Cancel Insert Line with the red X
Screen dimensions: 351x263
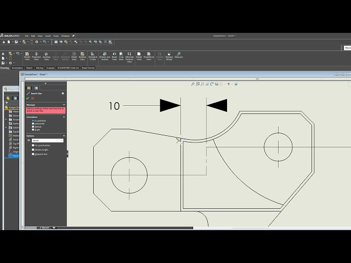pyautogui.click(x=33, y=99)
